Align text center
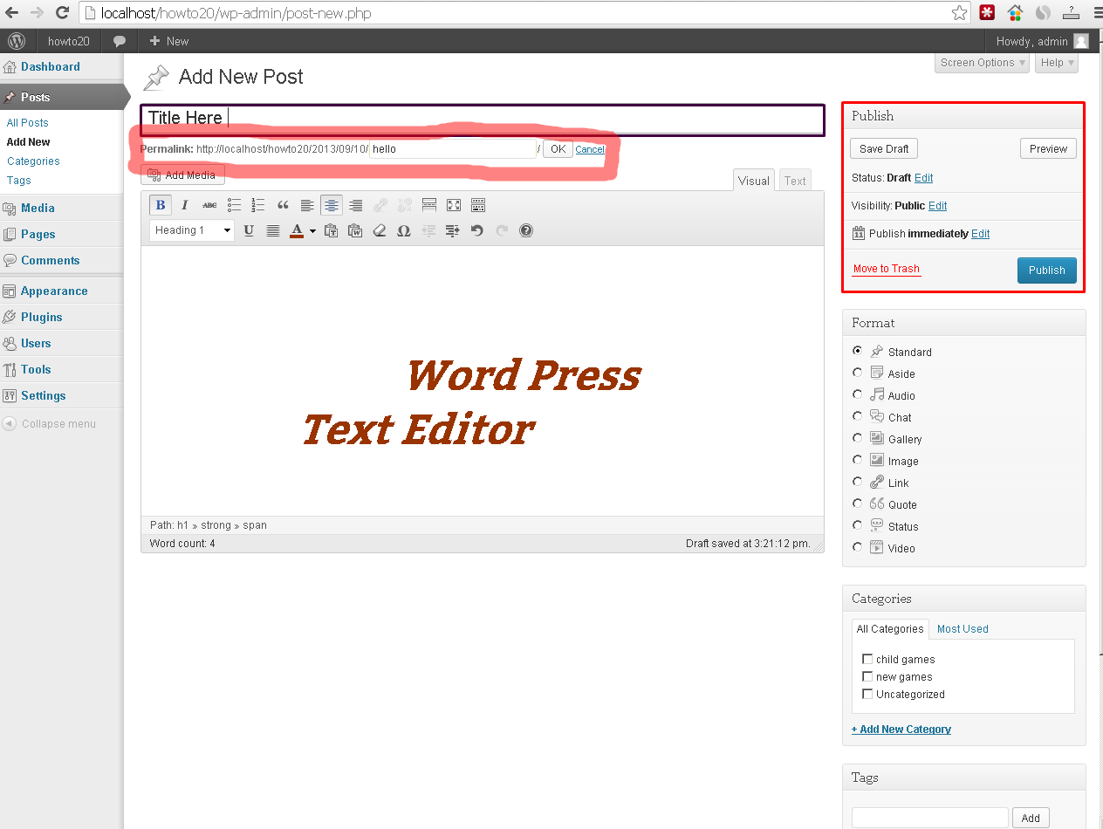 (x=332, y=205)
